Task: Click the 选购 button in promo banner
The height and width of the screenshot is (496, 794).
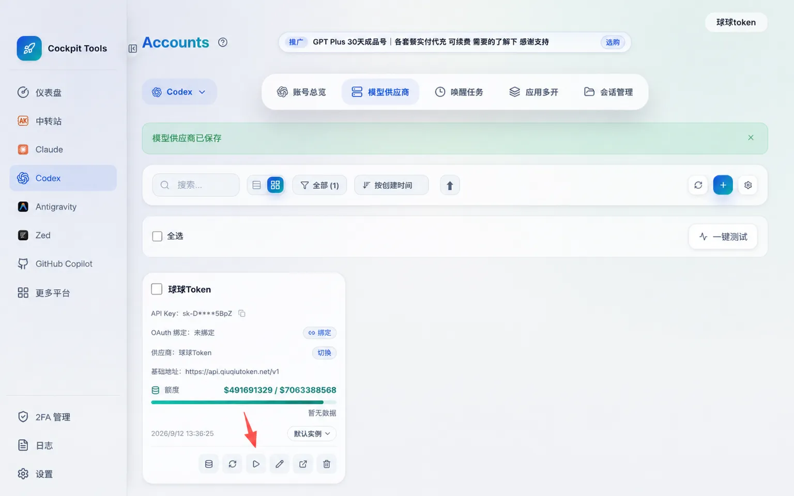Action: (x=613, y=42)
